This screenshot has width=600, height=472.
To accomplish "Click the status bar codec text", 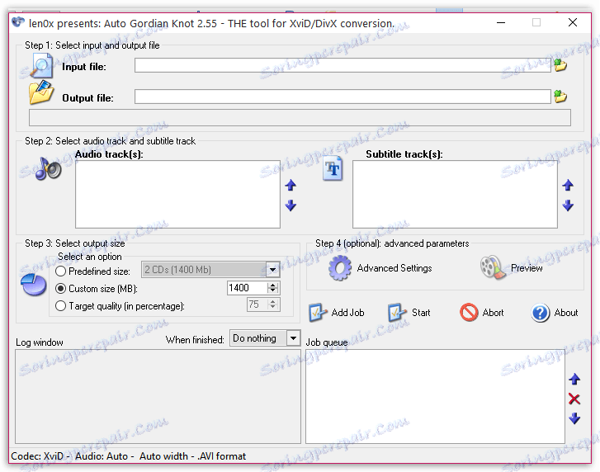I will 128,456.
